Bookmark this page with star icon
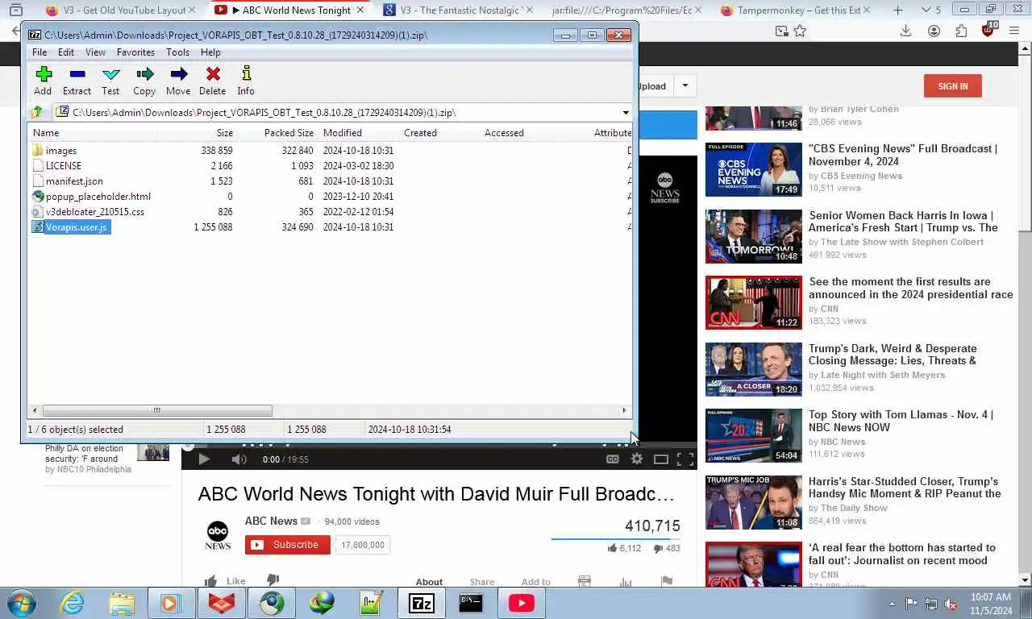The image size is (1032, 619). tap(800, 31)
